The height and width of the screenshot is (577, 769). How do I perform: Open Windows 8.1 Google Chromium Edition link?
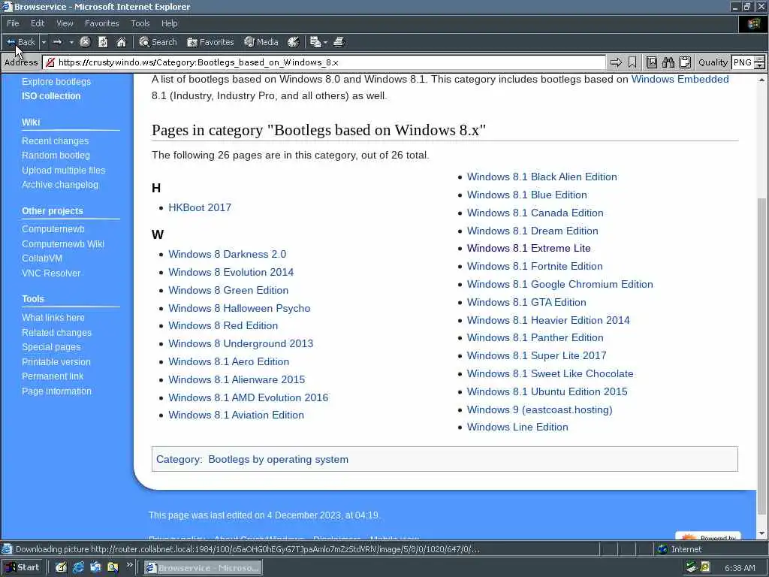pos(559,284)
